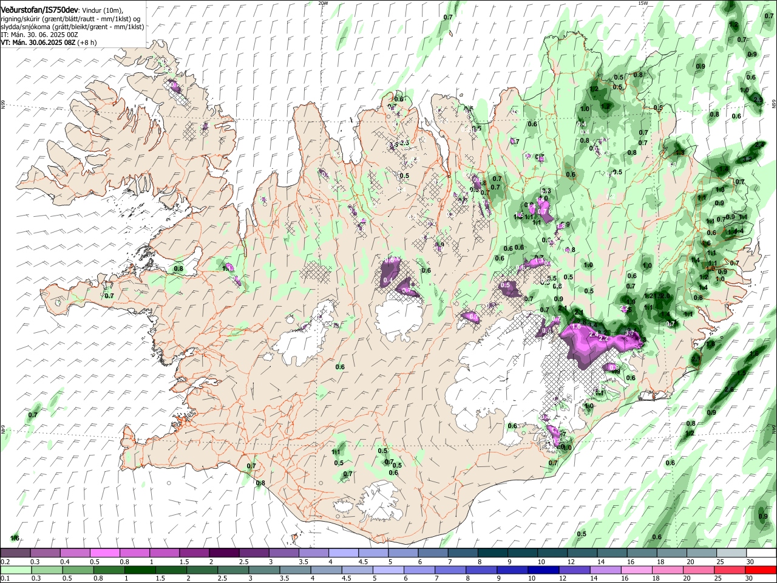Click the 0.1 label on the lower legend
This screenshot has height=583, width=777.
point(5,579)
